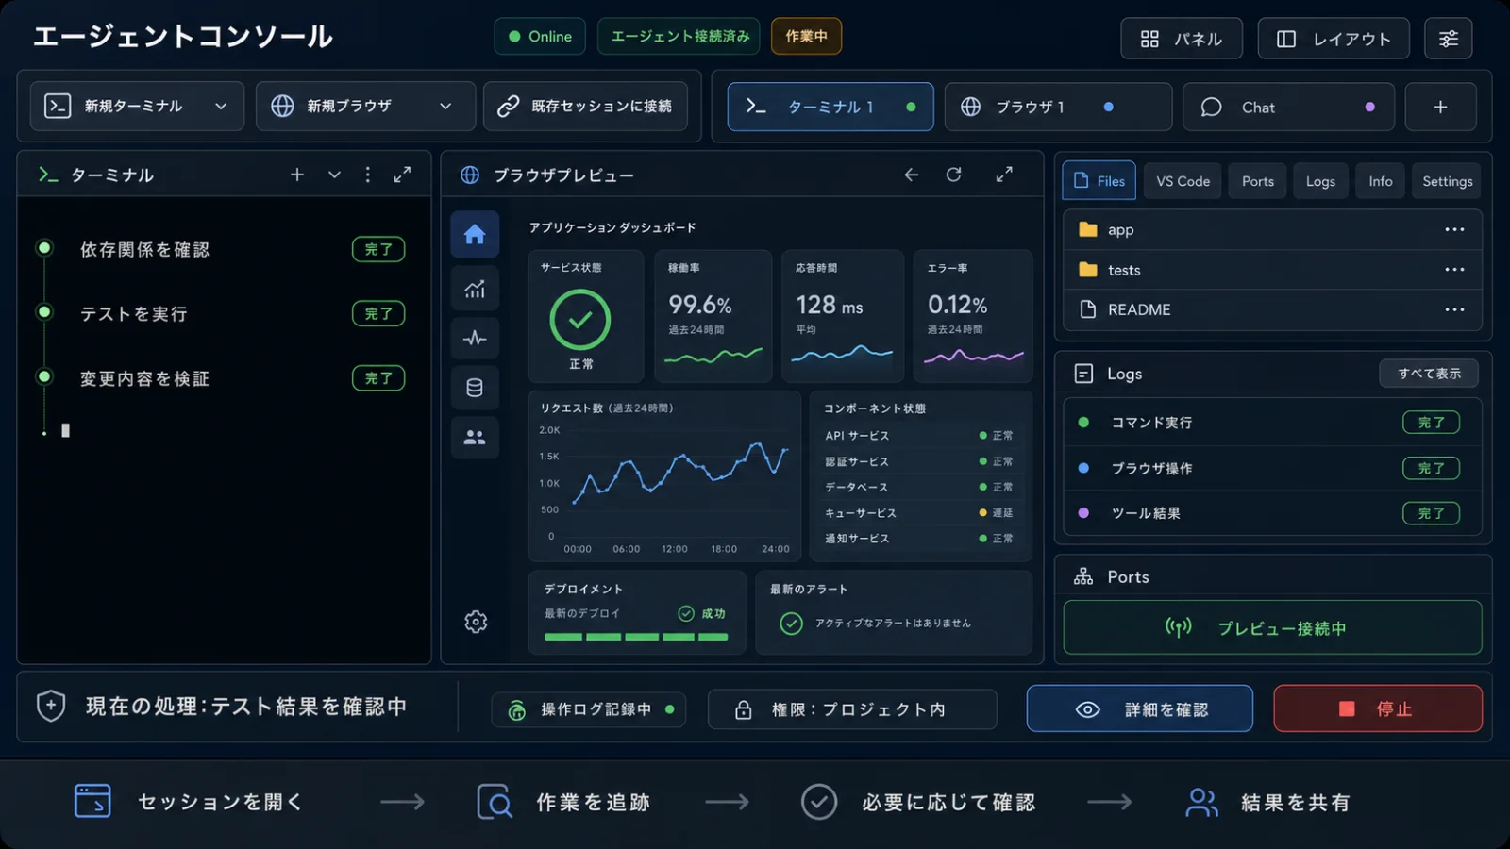Select the 変更内容を検証 terminal step
This screenshot has width=1510, height=849.
(x=222, y=378)
